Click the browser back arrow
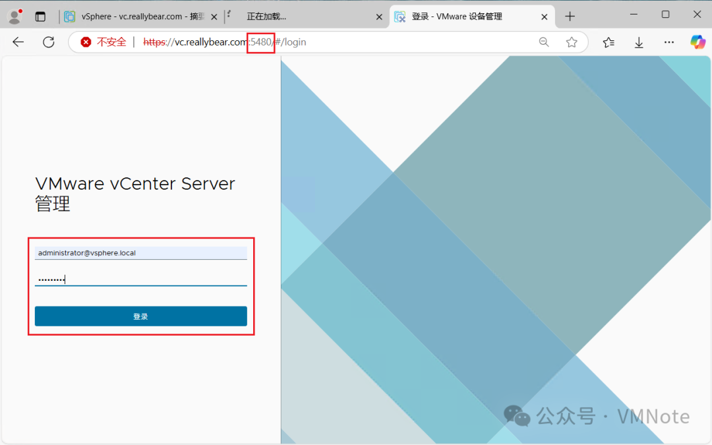The image size is (712, 445). click(x=18, y=42)
